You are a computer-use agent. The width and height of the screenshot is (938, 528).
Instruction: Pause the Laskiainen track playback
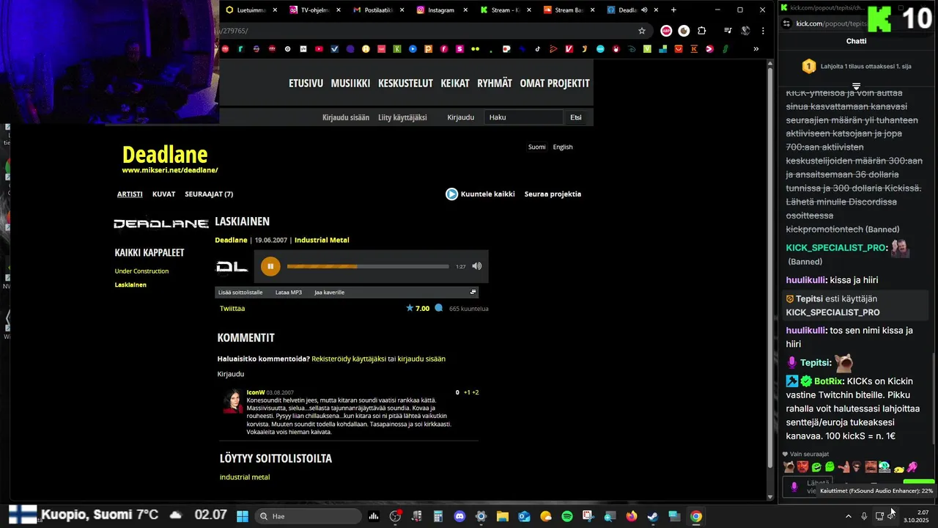(270, 266)
